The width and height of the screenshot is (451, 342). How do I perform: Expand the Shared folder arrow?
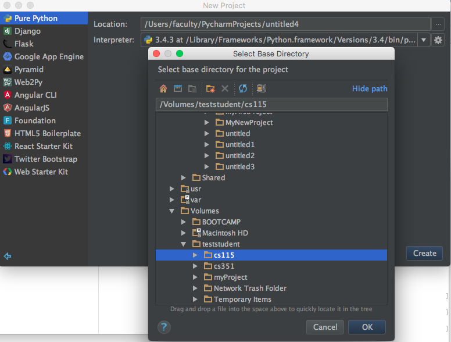pyautogui.click(x=183, y=177)
